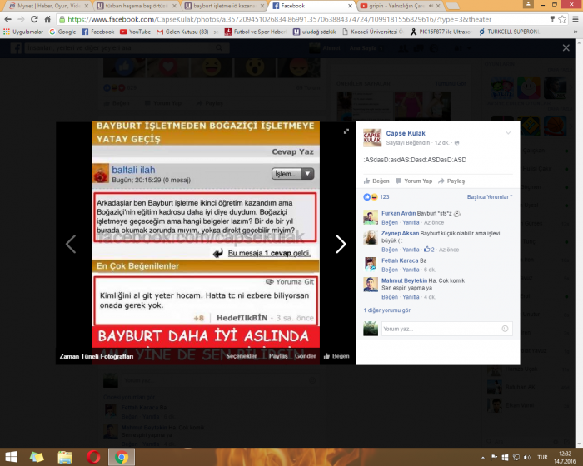This screenshot has width=583, height=466.
Task: Close the photo viewer with X
Action: point(567,49)
